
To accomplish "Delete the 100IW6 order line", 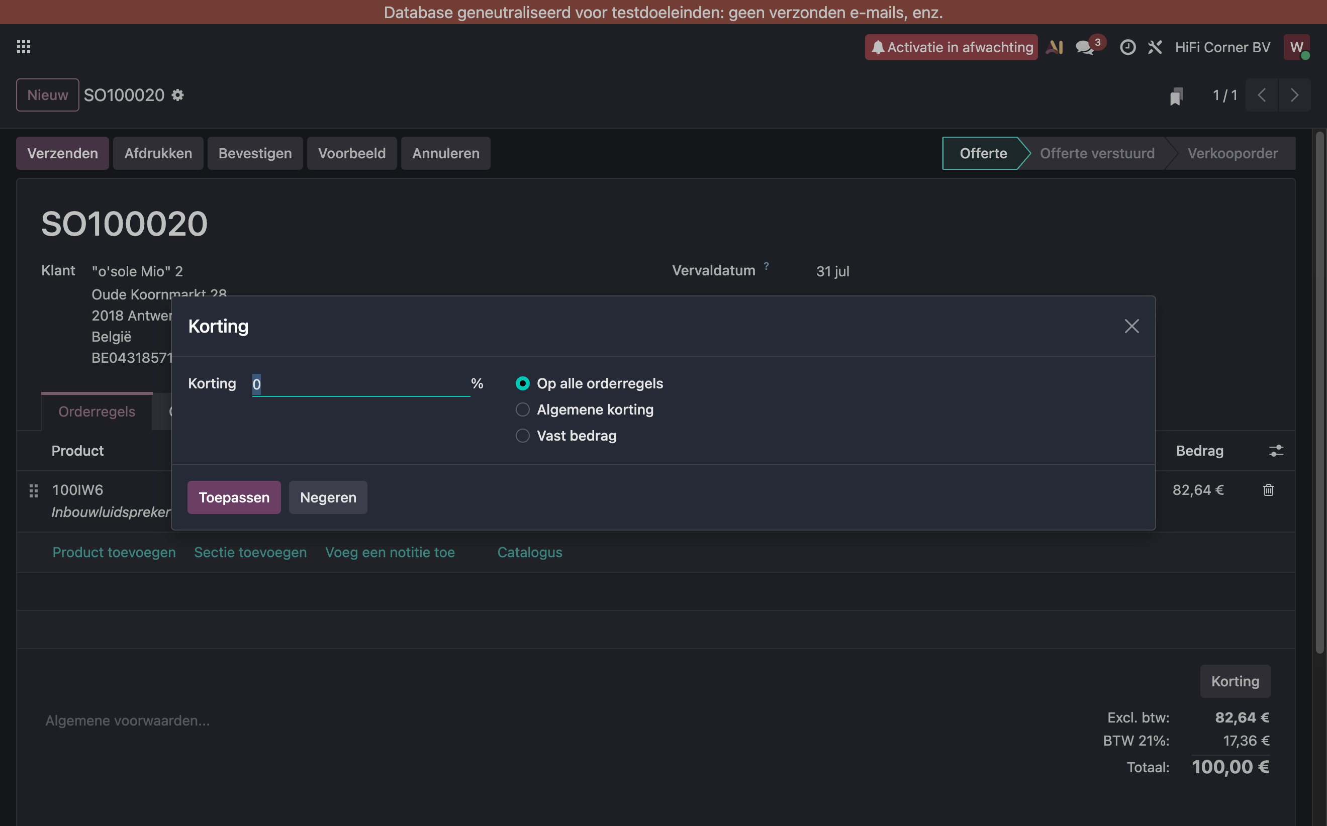I will (1269, 490).
